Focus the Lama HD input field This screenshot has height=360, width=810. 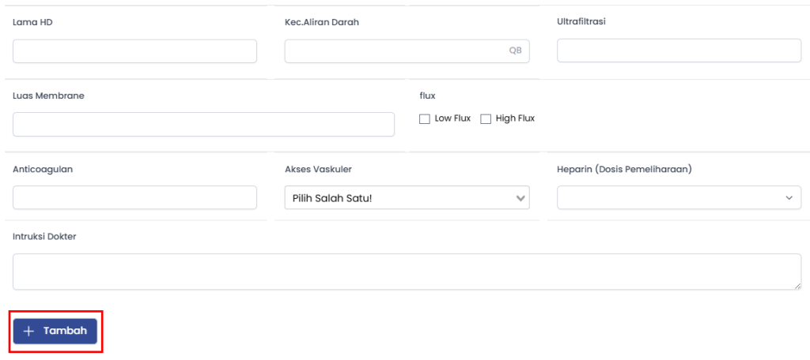(x=134, y=51)
